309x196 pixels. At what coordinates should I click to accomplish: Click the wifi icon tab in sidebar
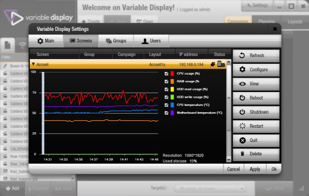click(23, 45)
